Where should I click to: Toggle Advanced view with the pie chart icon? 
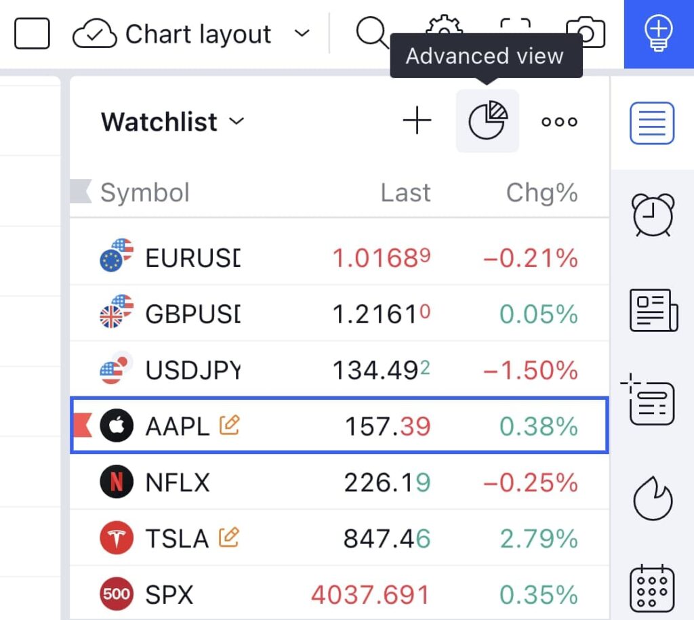[487, 121]
